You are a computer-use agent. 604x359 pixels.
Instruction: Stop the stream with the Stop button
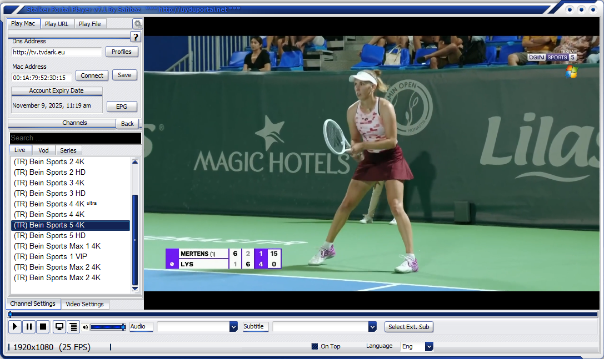(x=43, y=327)
